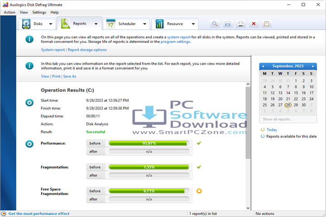Click the View report link
Image resolution: width=326 pixels, height=217 pixels.
pos(45,76)
